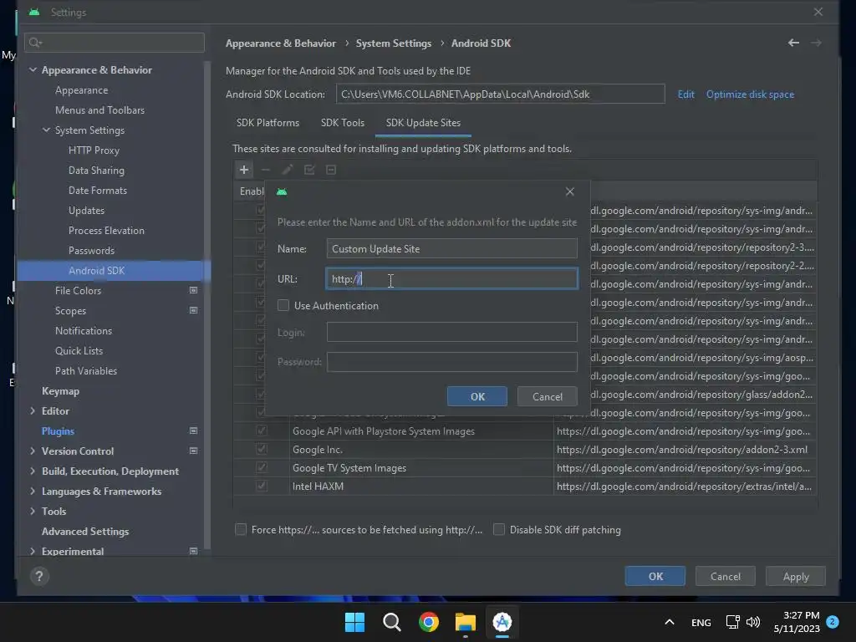Image resolution: width=856 pixels, height=642 pixels.
Task: Enable Use Authentication checkbox
Action: [x=283, y=305]
